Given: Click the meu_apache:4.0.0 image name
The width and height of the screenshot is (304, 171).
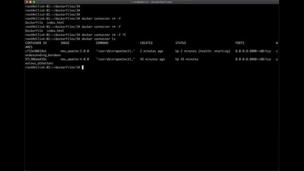Looking at the screenshot, I should (x=75, y=59).
